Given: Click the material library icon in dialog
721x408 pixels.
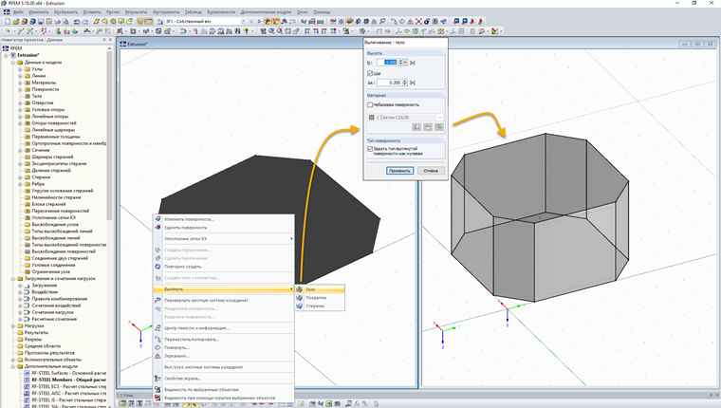Looking at the screenshot, I should (x=416, y=127).
